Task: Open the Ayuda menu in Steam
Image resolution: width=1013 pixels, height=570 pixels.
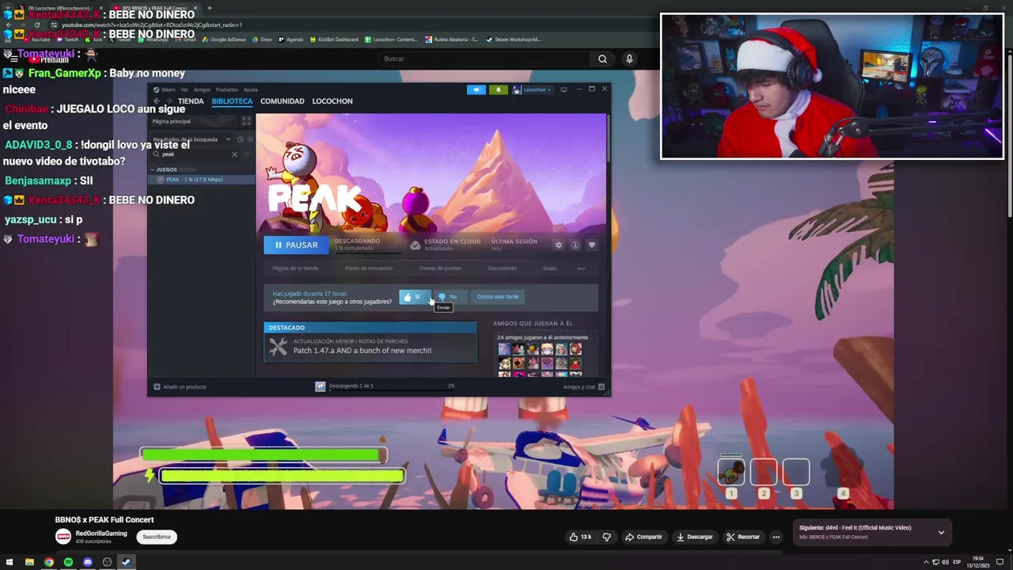Action: (250, 89)
